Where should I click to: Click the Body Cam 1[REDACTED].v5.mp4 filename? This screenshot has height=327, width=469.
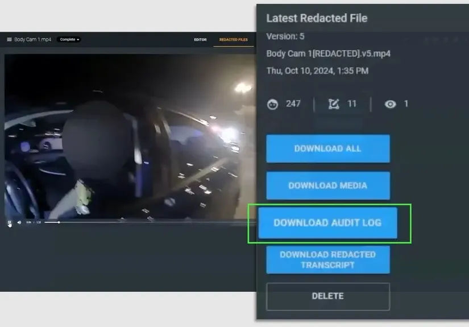pos(328,54)
